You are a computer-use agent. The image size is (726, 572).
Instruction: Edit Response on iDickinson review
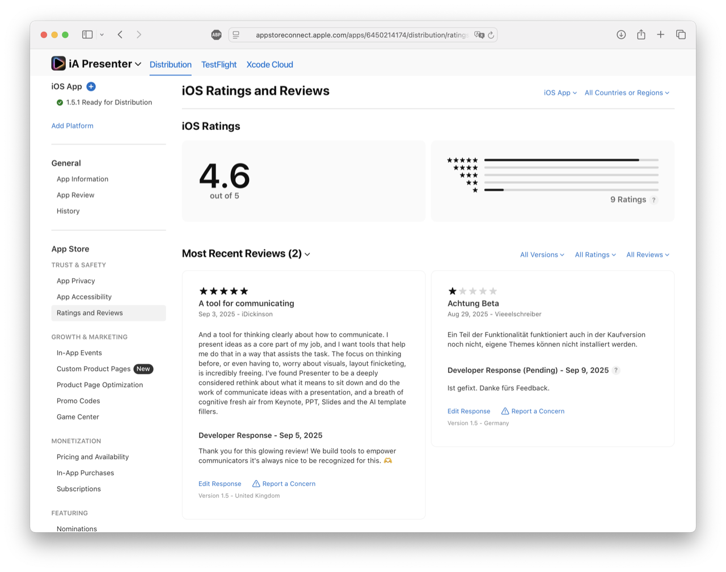(x=220, y=484)
